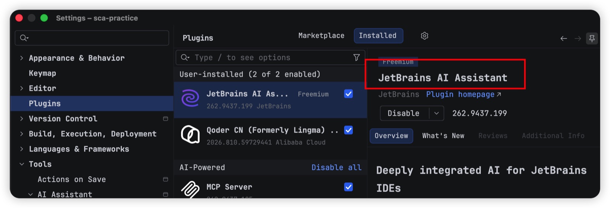Viewport: 610px width, 208px height.
Task: Click the MCP Server plugin logo
Action: (190, 189)
